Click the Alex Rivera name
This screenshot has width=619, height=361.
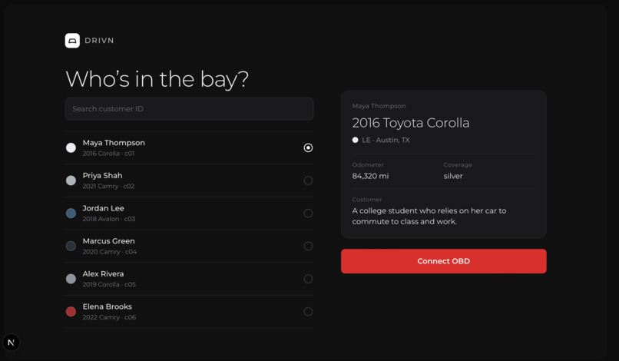point(103,273)
